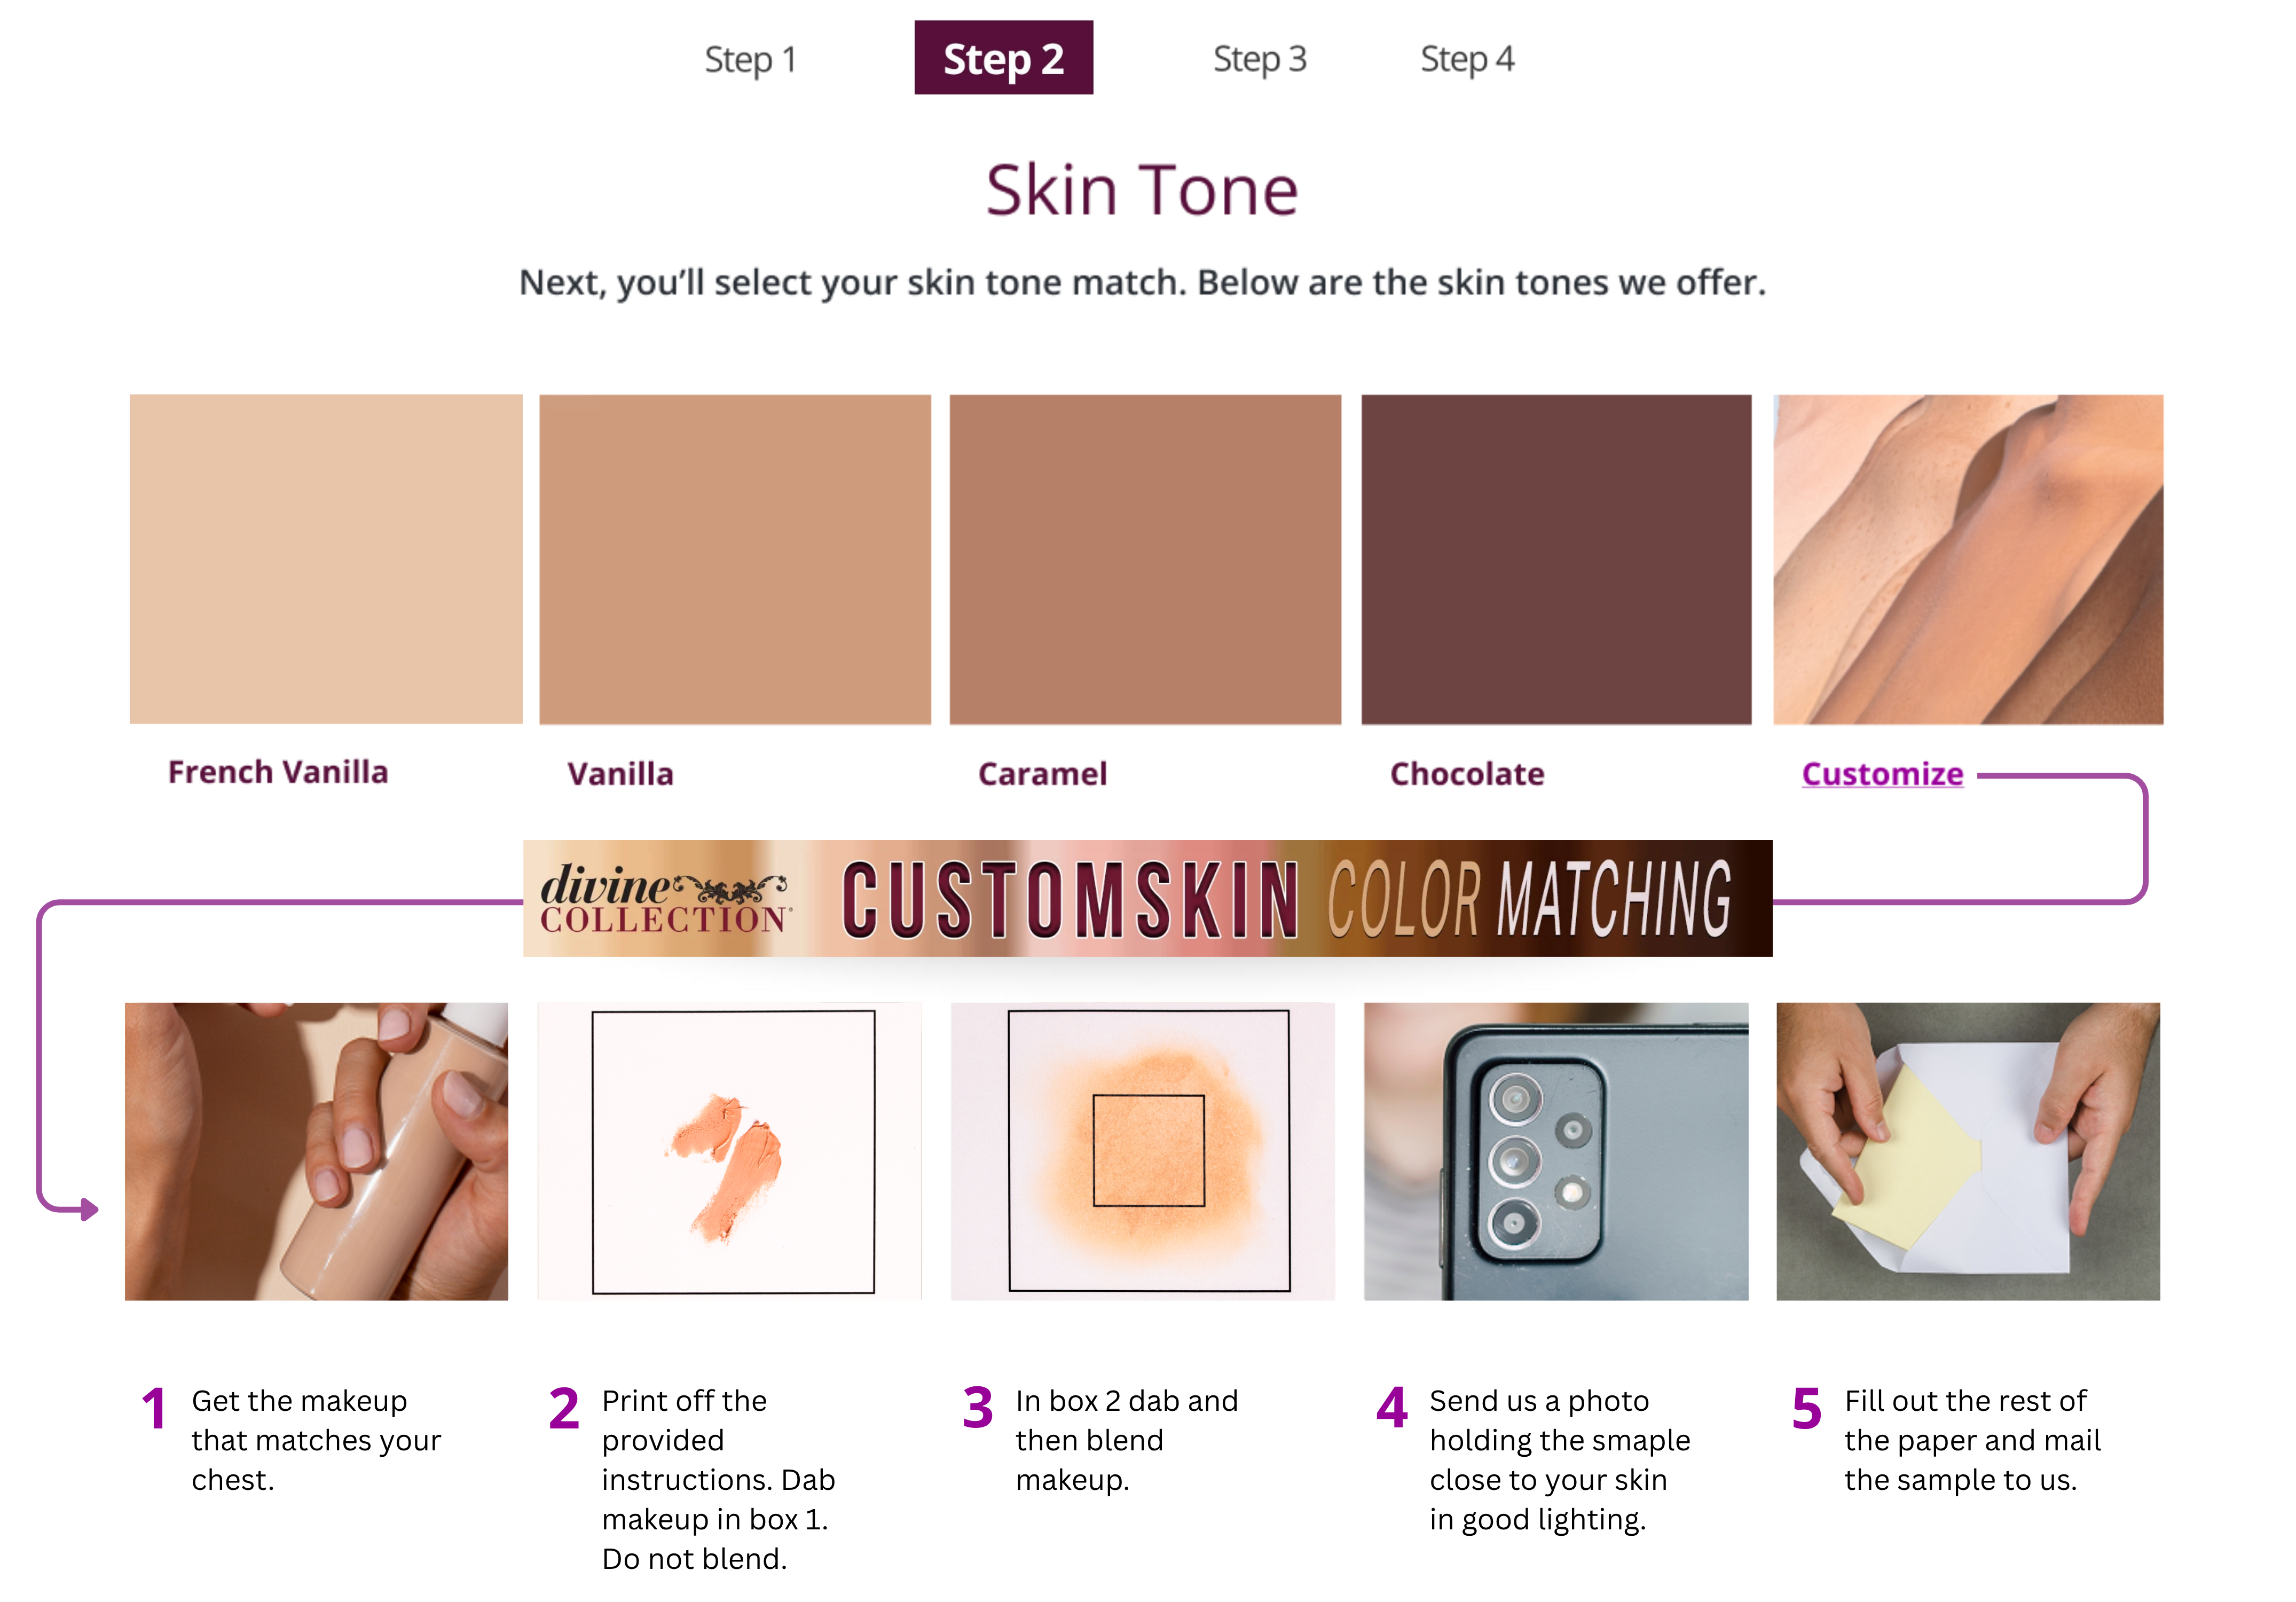
Task: Open the makeup bottle photo
Action: (x=316, y=1151)
